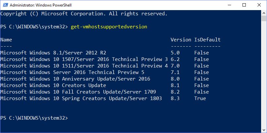Click Spring Creators Update/Server 1803 row
The image size is (267, 133).
pos(103,98)
